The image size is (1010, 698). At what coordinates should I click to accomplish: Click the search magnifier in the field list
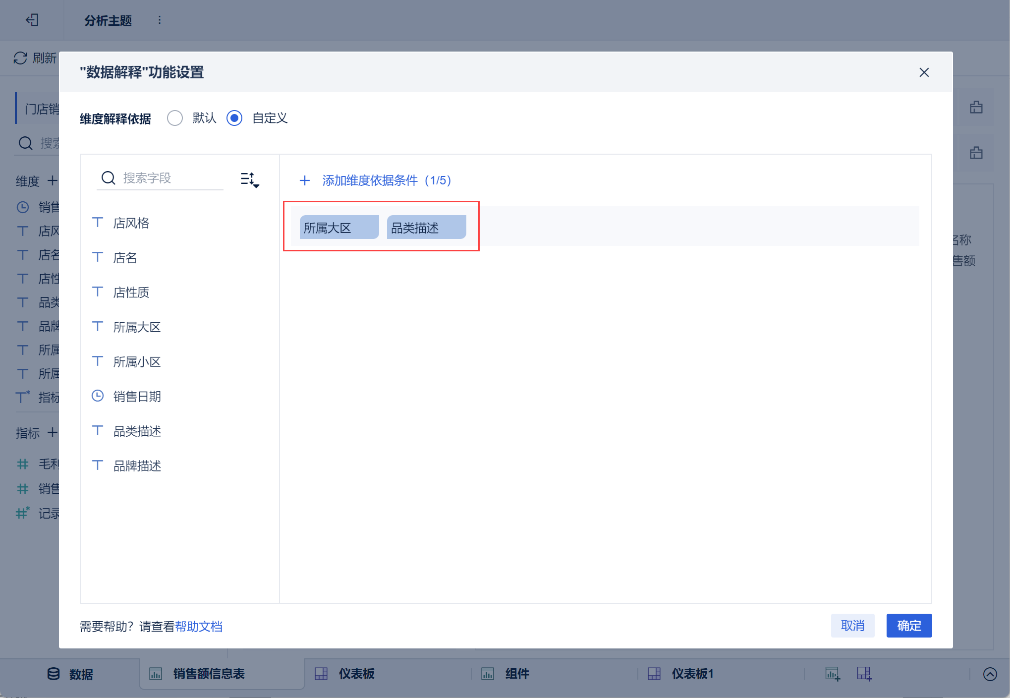[108, 178]
